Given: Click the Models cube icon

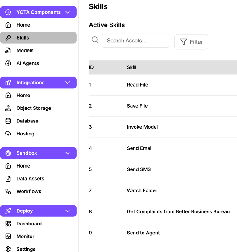Looking at the screenshot, I should pos(8,50).
